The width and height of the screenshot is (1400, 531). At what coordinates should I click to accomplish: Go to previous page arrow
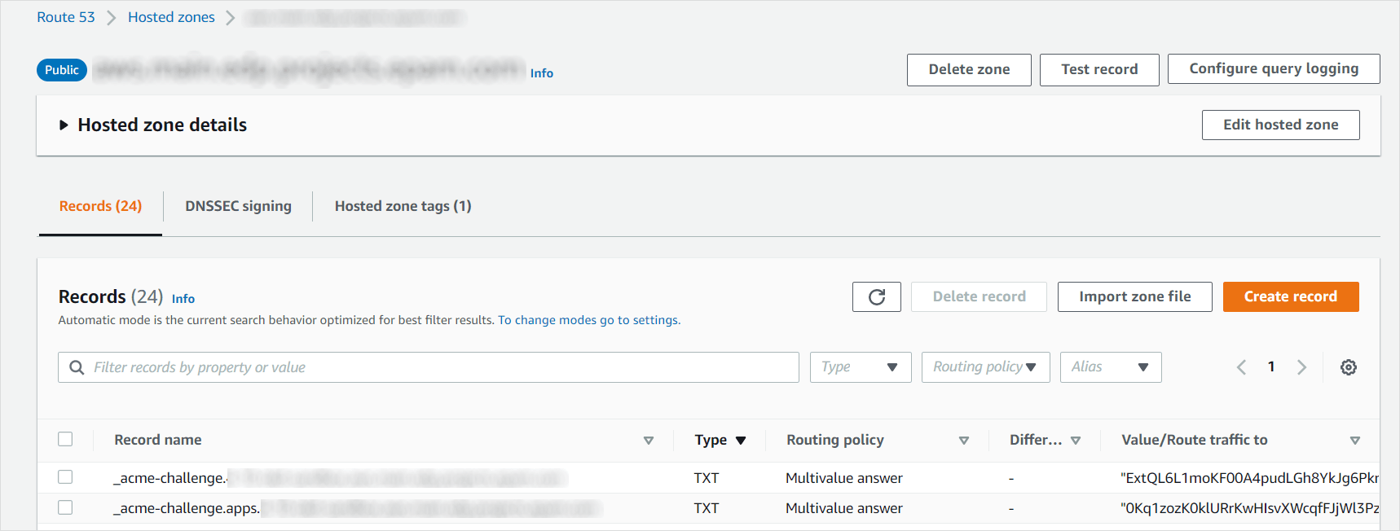pyautogui.click(x=1241, y=367)
